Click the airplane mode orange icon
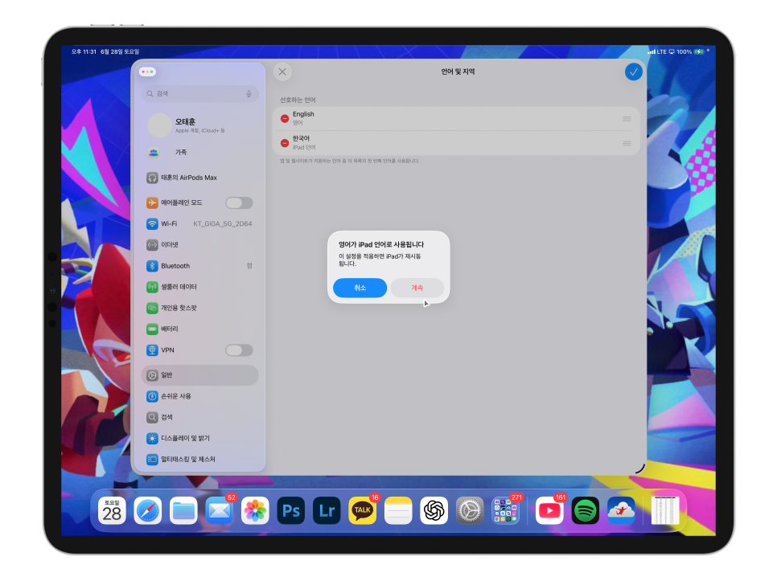The width and height of the screenshot is (777, 581). [x=152, y=203]
